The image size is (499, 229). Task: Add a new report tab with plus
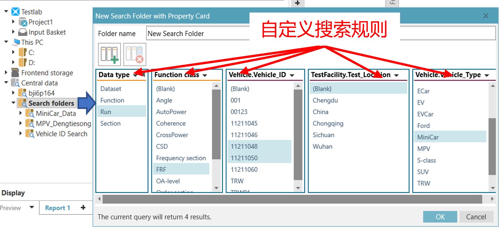coord(83,208)
